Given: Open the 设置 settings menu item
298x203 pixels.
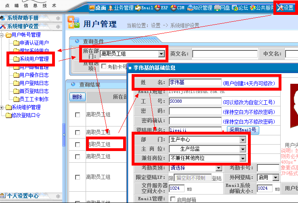Looking at the screenshot, I should pyautogui.click(x=285, y=8).
